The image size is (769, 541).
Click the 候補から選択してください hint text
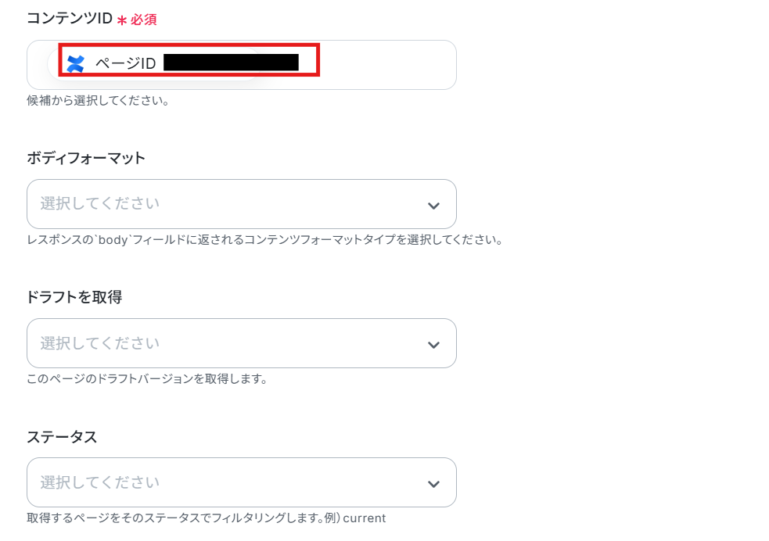click(x=98, y=100)
